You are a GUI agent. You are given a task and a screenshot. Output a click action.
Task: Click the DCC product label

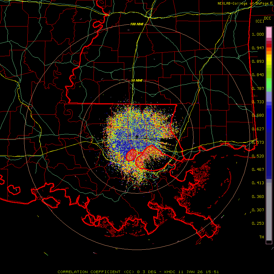coord(267,18)
